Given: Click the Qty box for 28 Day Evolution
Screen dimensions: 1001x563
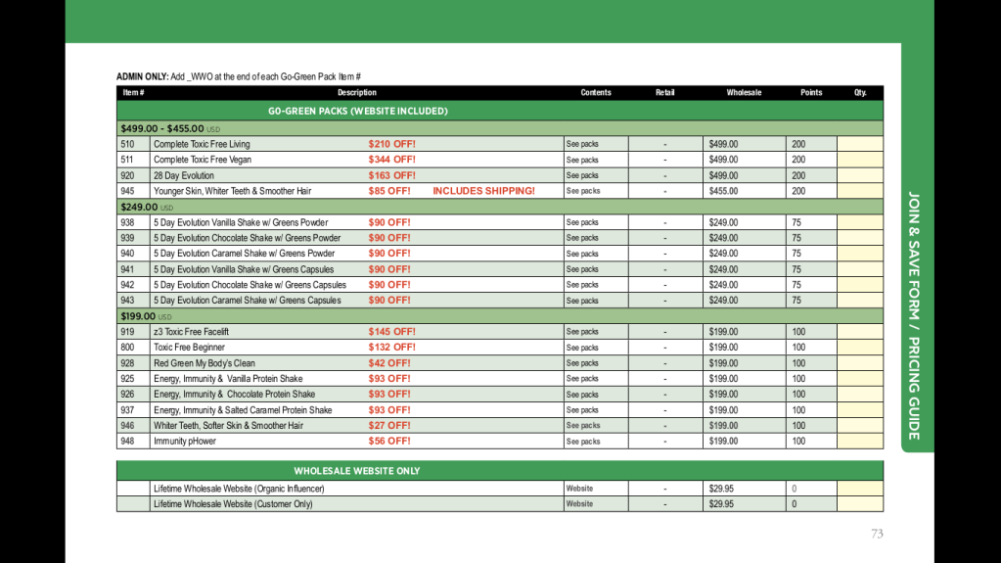Looking at the screenshot, I should 859,175.
